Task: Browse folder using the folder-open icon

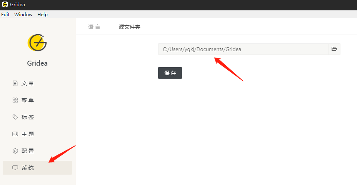Action: [x=334, y=49]
